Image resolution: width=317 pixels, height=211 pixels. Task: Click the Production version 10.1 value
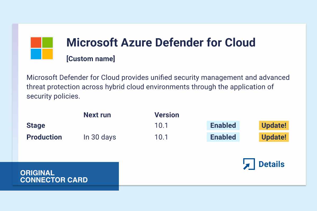click(161, 137)
